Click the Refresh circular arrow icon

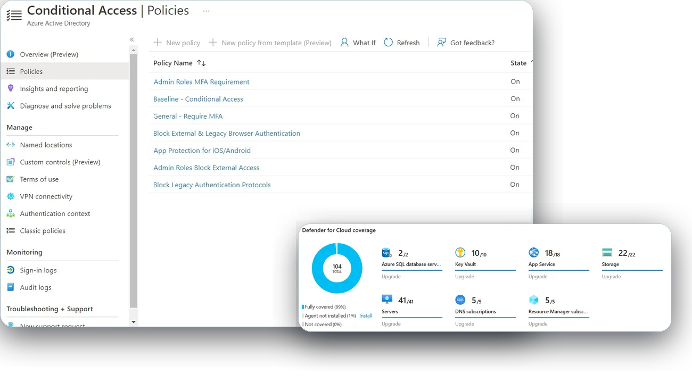coord(388,42)
